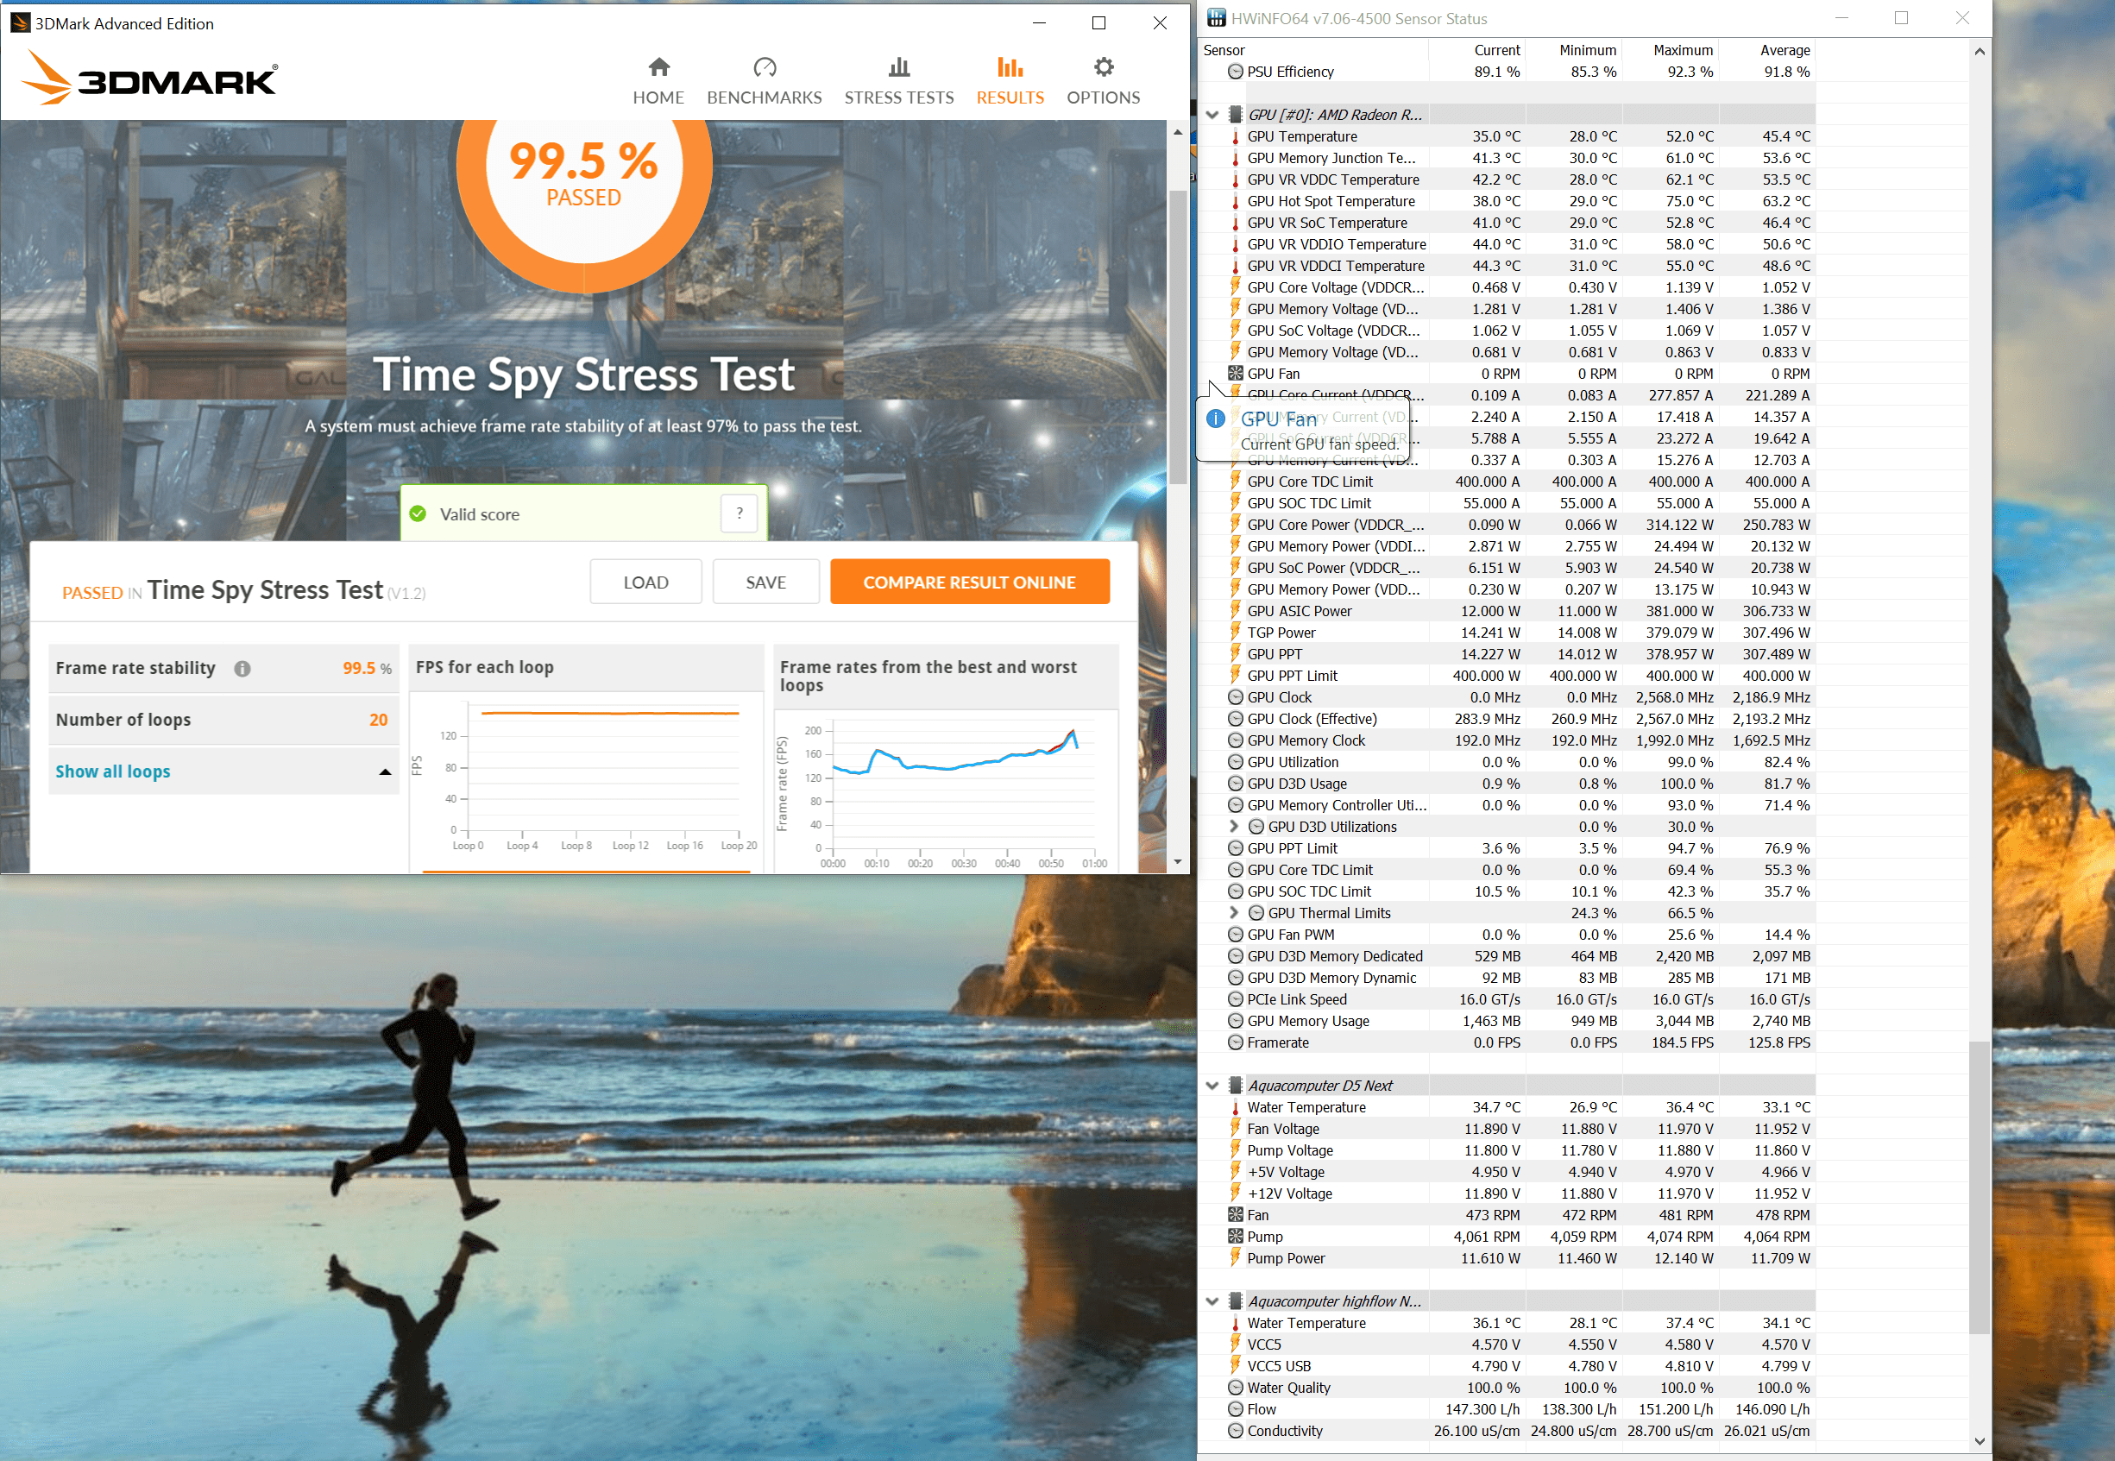Open the BENCHMARKS tab in 3DMark
This screenshot has height=1461, width=2115.
[765, 80]
